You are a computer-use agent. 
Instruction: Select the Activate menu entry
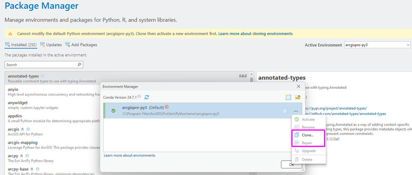308,119
